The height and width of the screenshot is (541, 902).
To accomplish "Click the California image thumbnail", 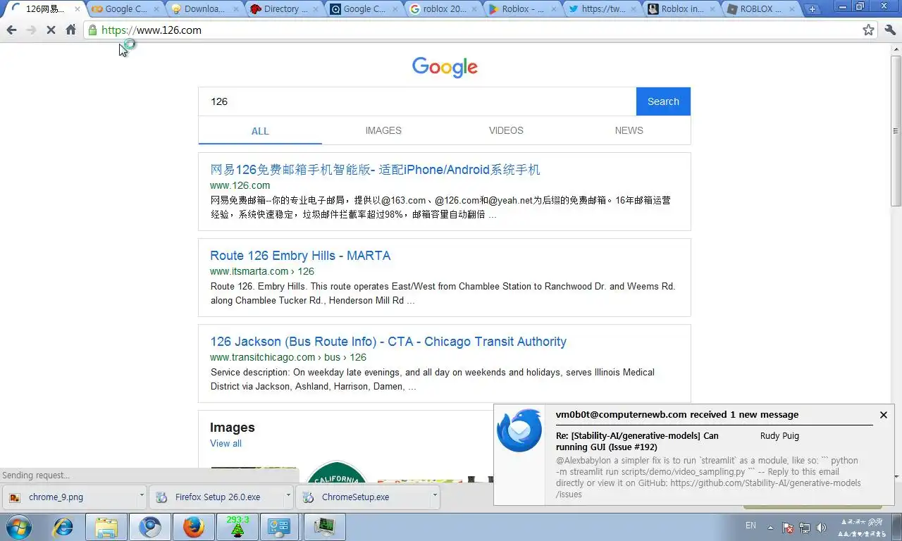I will coord(337,473).
